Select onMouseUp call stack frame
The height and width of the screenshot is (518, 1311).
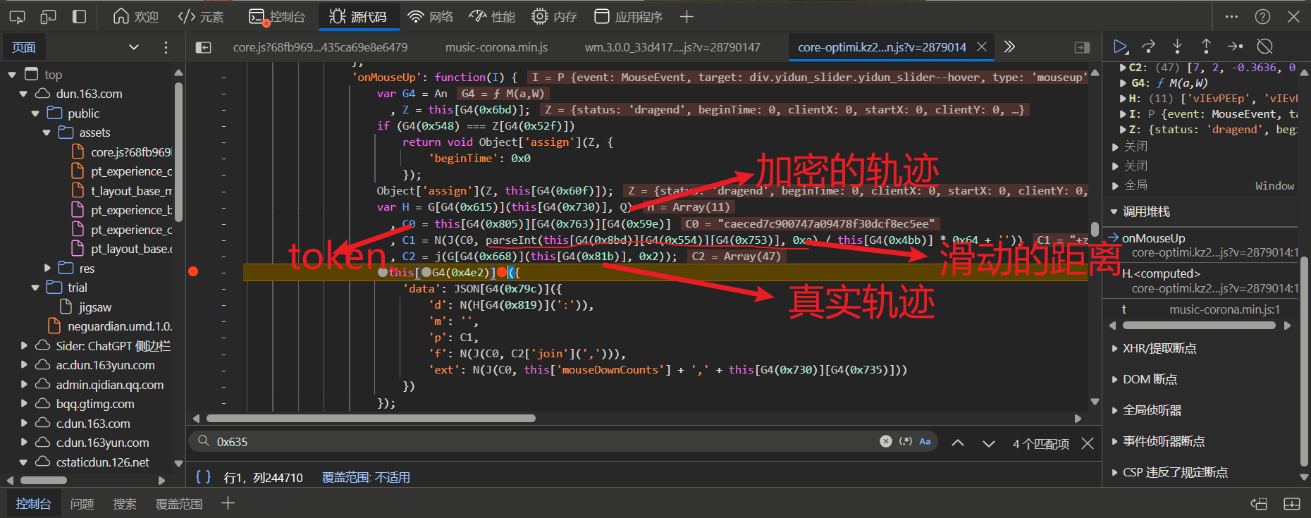click(1154, 238)
